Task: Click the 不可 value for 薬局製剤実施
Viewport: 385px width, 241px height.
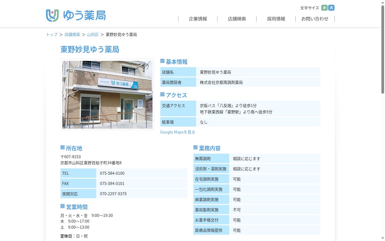Action: point(237,210)
